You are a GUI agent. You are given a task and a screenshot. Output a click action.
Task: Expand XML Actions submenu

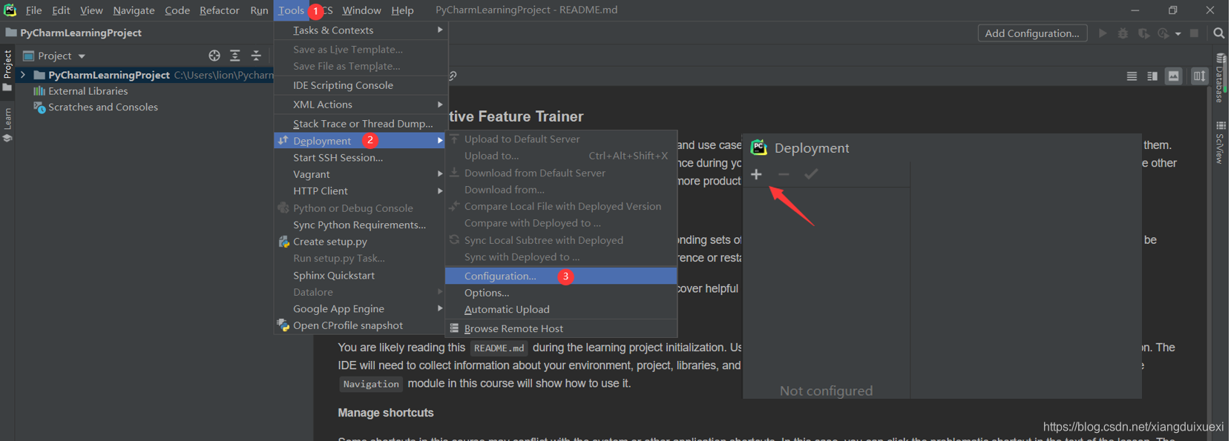pos(361,105)
